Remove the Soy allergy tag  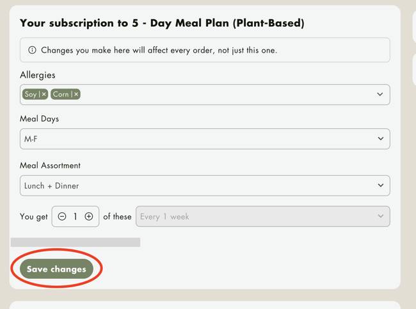(44, 94)
